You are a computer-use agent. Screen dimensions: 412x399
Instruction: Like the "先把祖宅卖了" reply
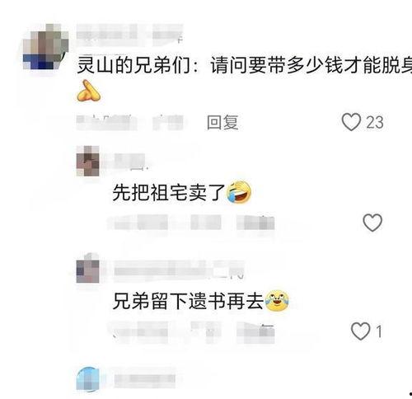372,223
